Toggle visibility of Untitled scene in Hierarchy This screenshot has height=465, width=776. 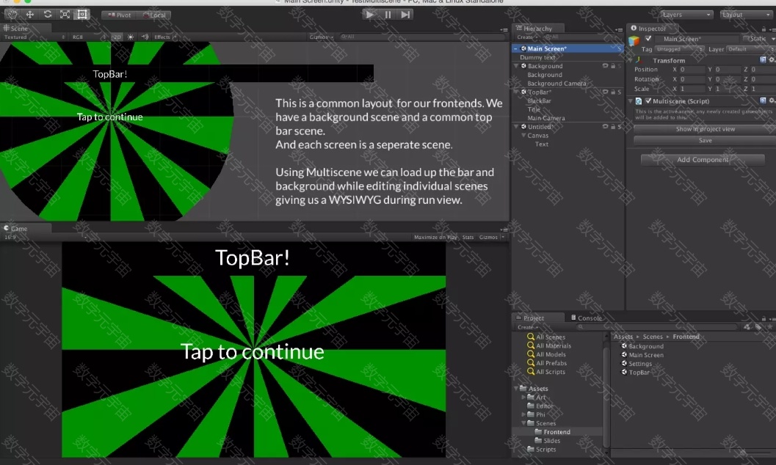point(605,126)
